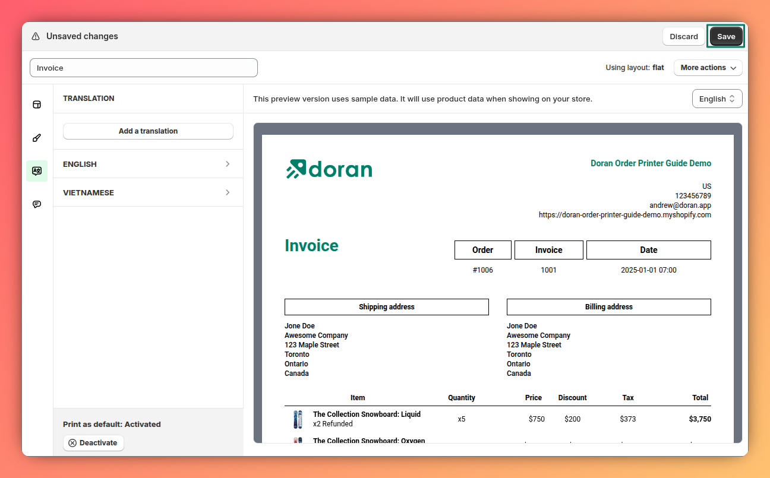The width and height of the screenshot is (770, 478).
Task: Click The Collection Snowboard: Liquid item name
Action: pos(367,414)
